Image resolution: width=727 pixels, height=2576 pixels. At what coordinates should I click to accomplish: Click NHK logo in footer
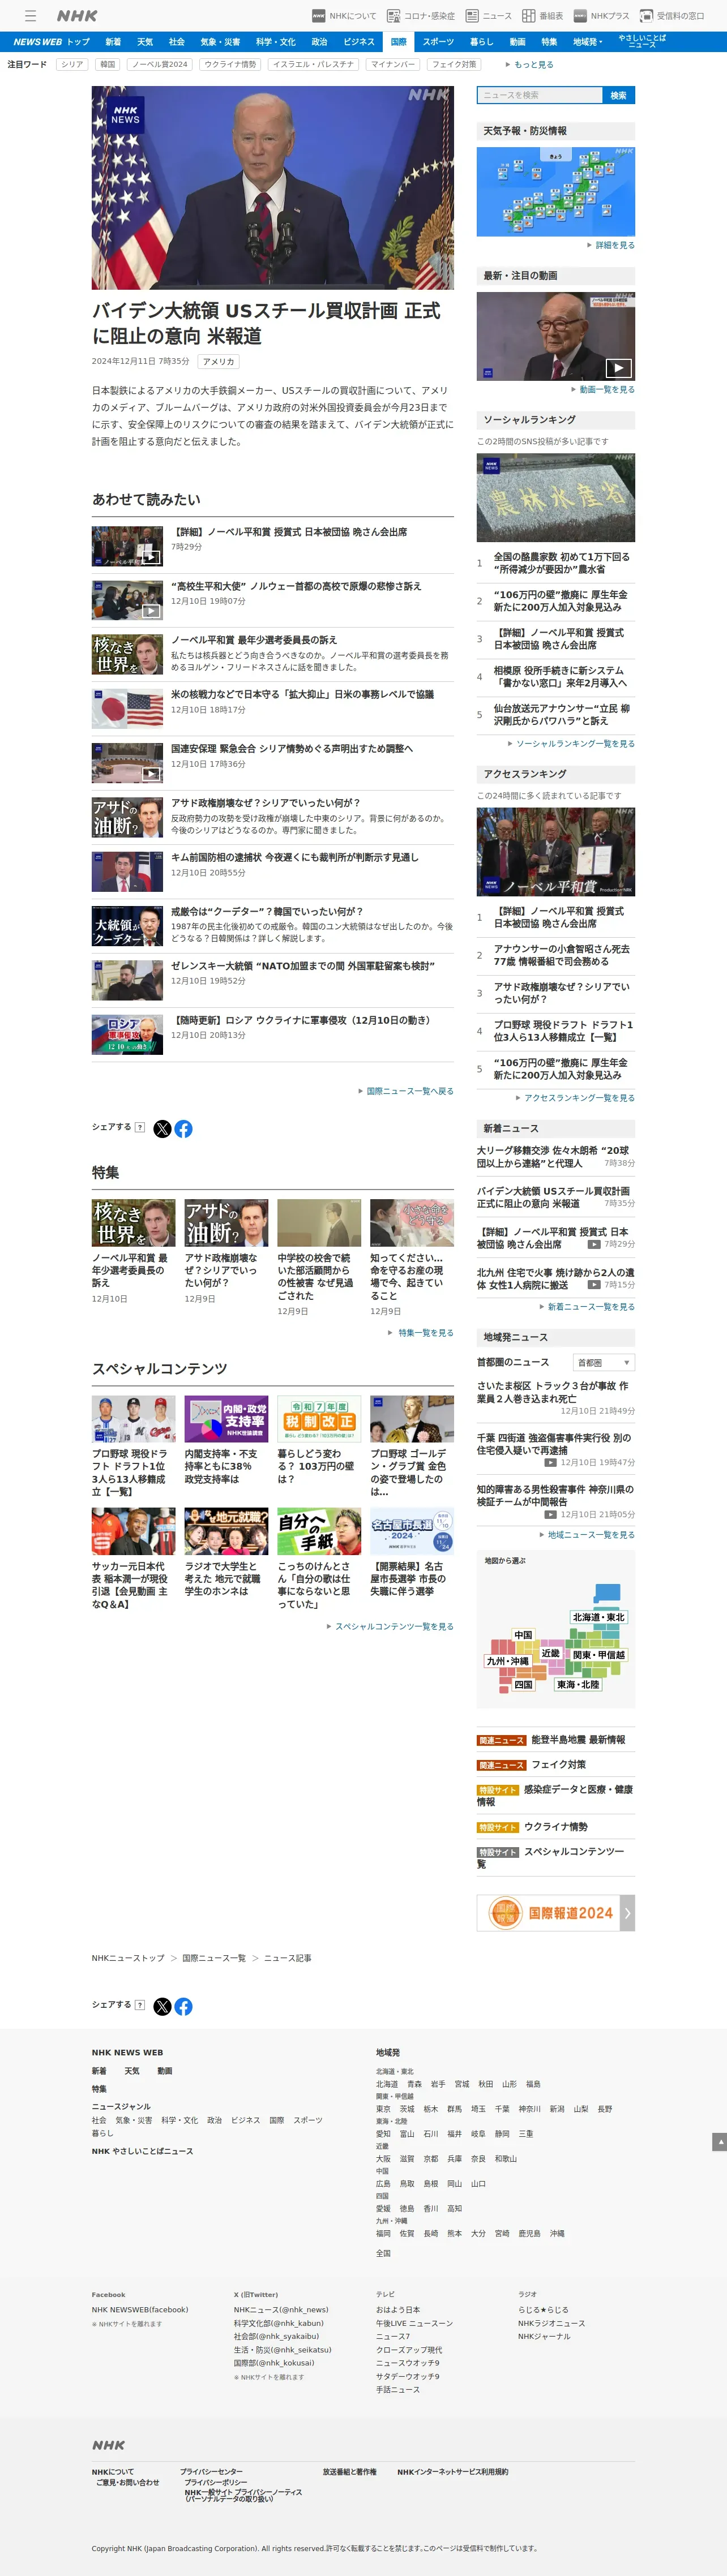point(108,2445)
